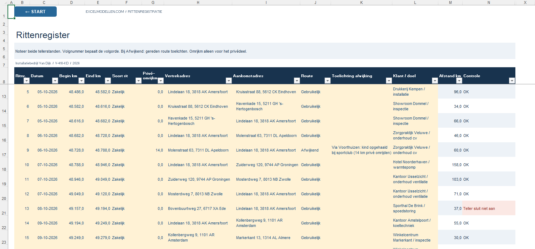The height and width of the screenshot is (249, 535).
Task: Open the Soort rit filter dropdown
Action: 138,81
